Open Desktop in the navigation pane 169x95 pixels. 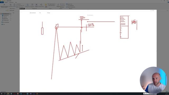tap(6, 15)
